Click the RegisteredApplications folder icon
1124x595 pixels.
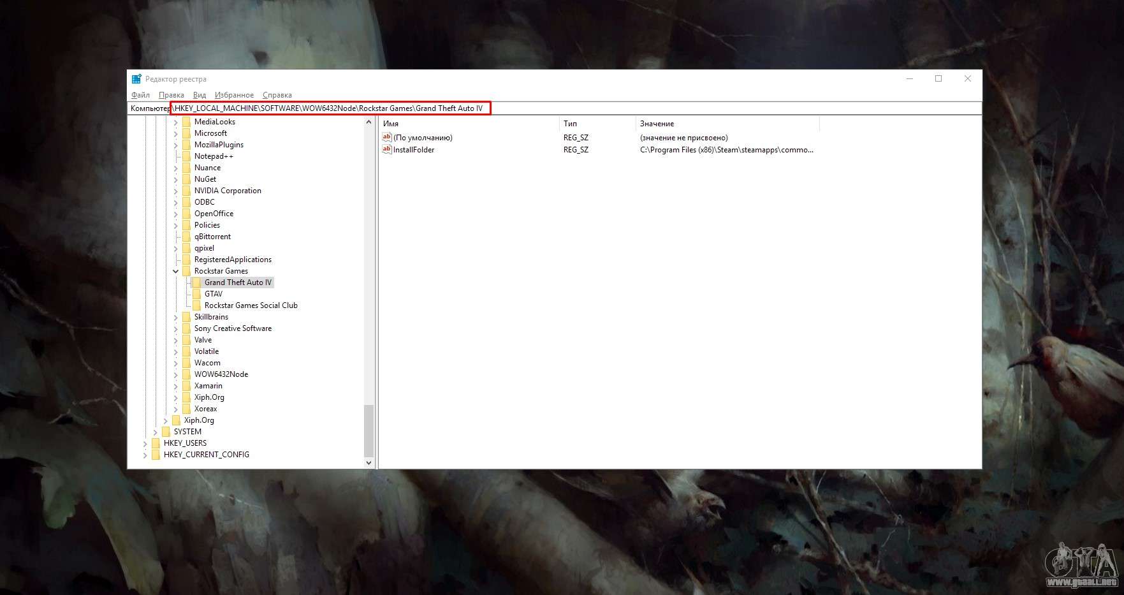click(186, 260)
